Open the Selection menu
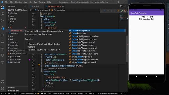Viewport: 169px width, 95px height. [x=18, y=2]
